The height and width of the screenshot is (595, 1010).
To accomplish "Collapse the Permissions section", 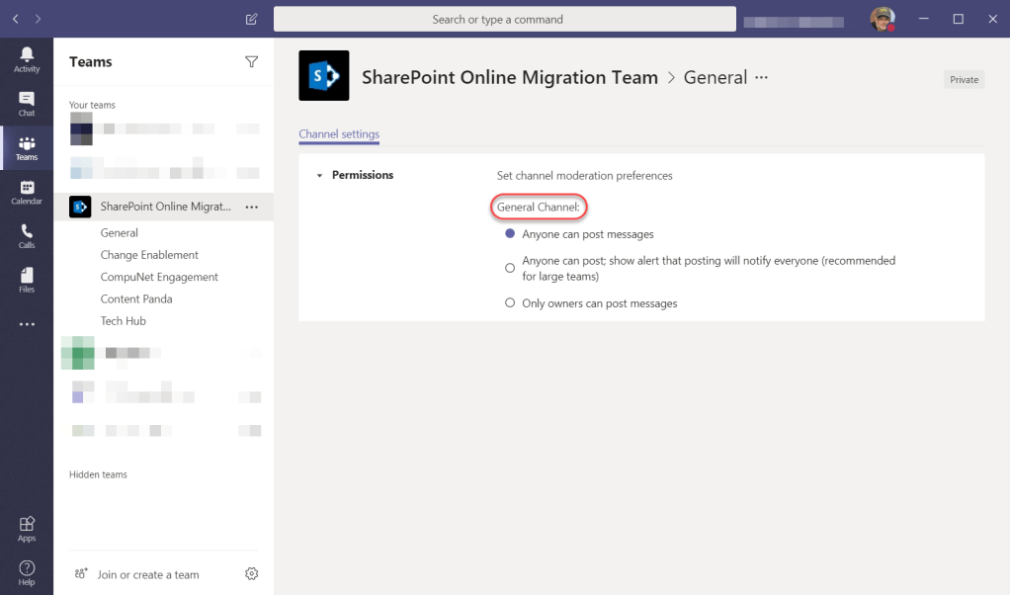I will [319, 176].
